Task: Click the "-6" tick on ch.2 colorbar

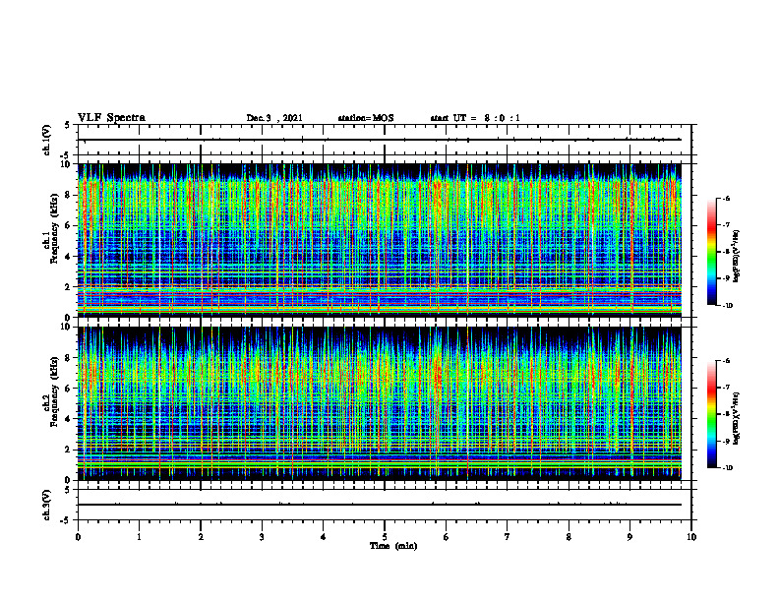Action: pos(726,361)
